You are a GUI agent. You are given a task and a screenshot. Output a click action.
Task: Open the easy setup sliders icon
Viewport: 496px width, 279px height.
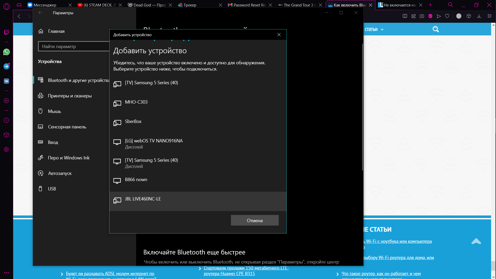pyautogui.click(x=490, y=16)
